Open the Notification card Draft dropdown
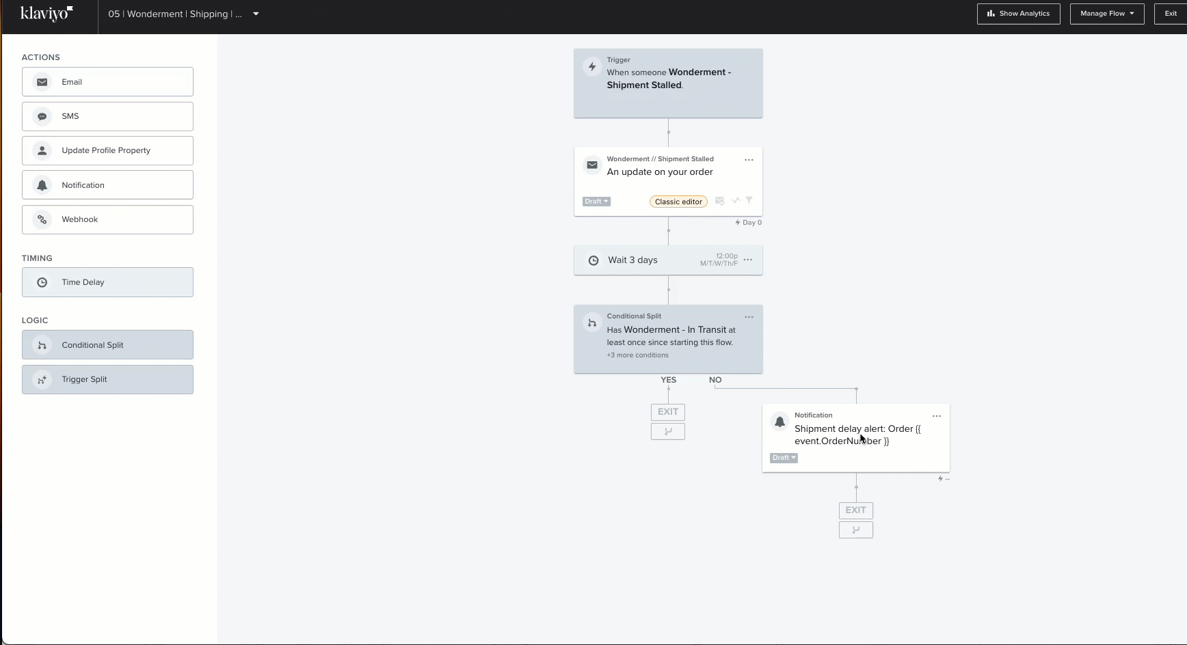Viewport: 1187px width, 645px height. point(784,458)
